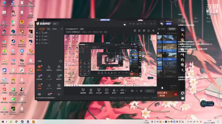Hide the 图片 2 source
The image size is (222, 124).
[x=37, y=40]
